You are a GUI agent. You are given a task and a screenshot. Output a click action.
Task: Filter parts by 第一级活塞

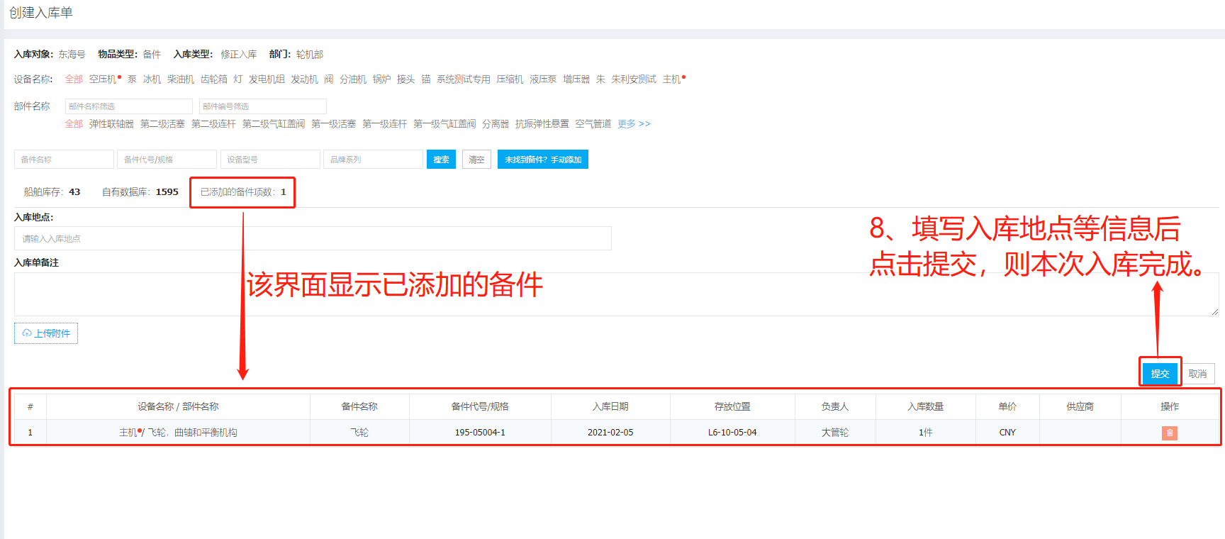(333, 124)
